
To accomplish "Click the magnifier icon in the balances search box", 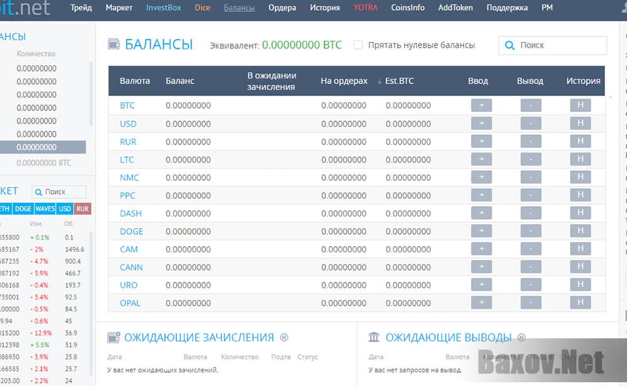I will 509,45.
